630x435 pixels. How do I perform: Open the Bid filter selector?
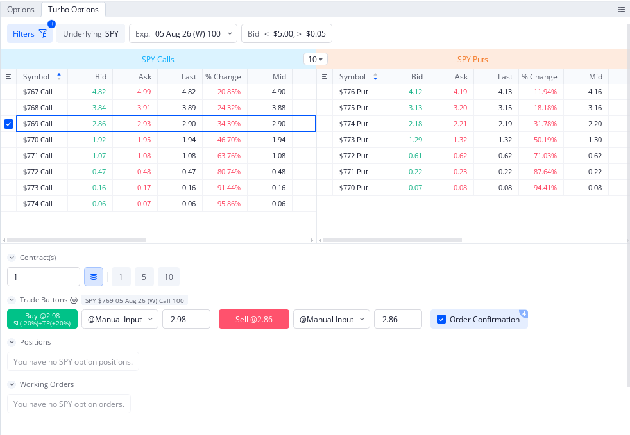(287, 34)
